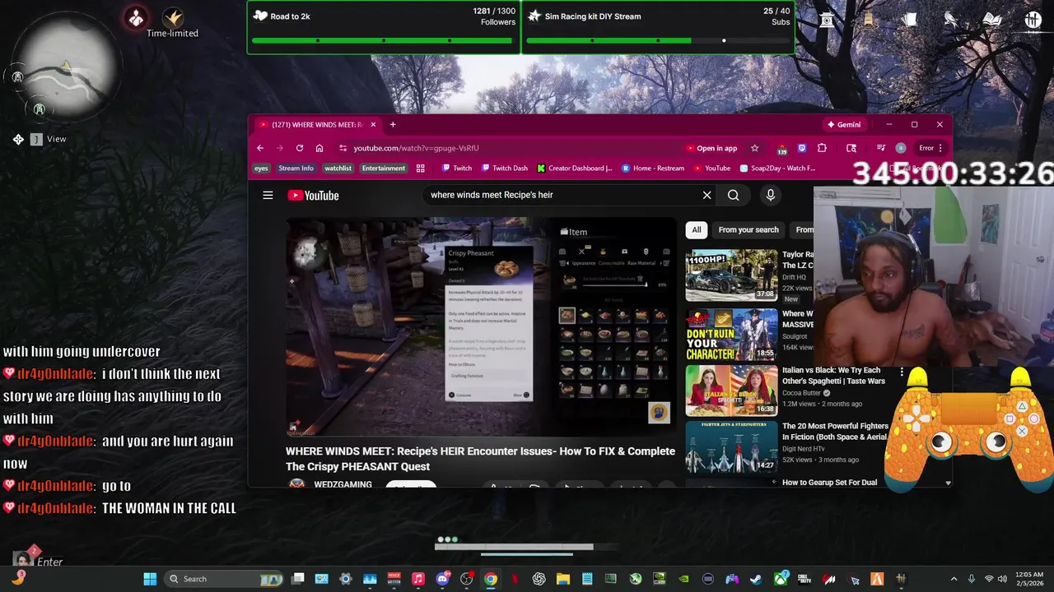
Task: Open the Italian vs Black Spaghetti video
Action: [x=731, y=391]
